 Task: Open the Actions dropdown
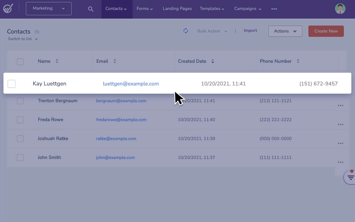285,31
